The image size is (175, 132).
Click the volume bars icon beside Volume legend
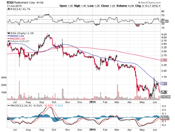(8, 41)
